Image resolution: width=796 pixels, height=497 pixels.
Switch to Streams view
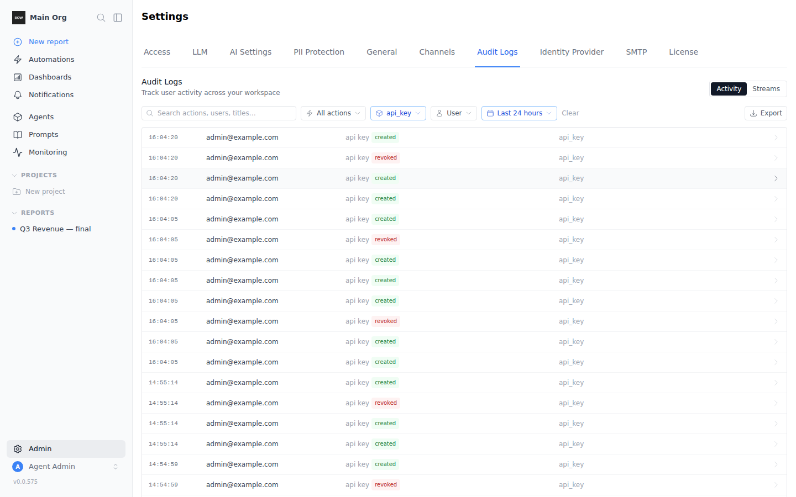766,89
